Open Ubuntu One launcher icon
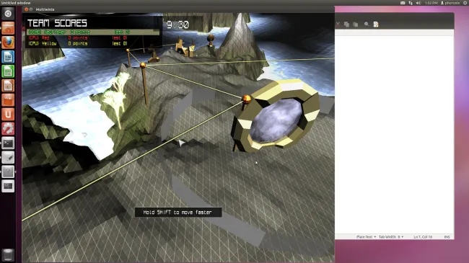Image resolution: width=469 pixels, height=263 pixels. (8, 115)
